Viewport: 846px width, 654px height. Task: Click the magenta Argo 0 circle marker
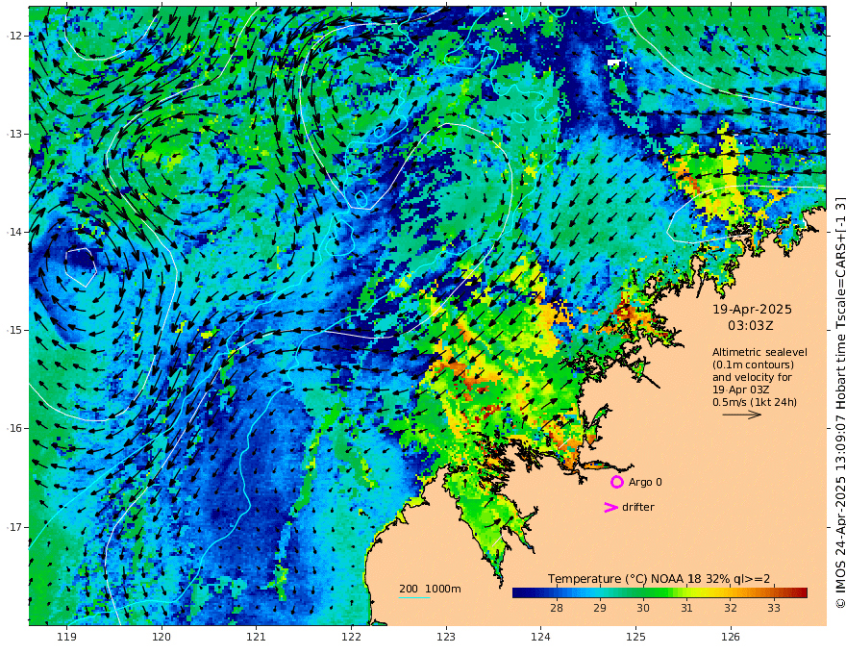click(616, 482)
